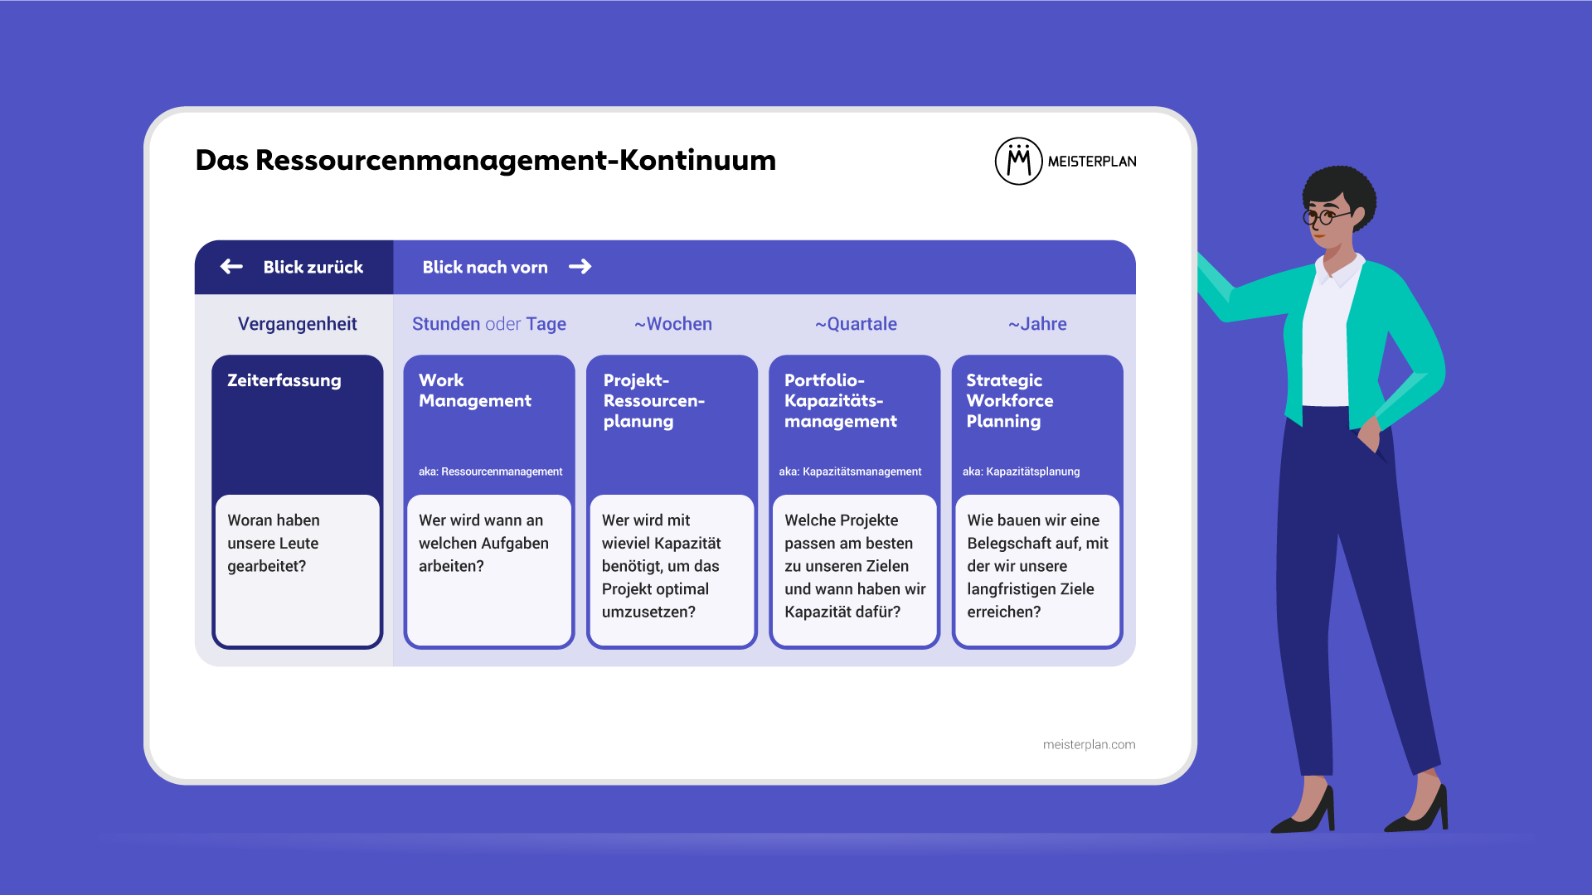The image size is (1592, 895).
Task: Click the aka: Ressourcenmanagement subtitle
Action: (490, 472)
